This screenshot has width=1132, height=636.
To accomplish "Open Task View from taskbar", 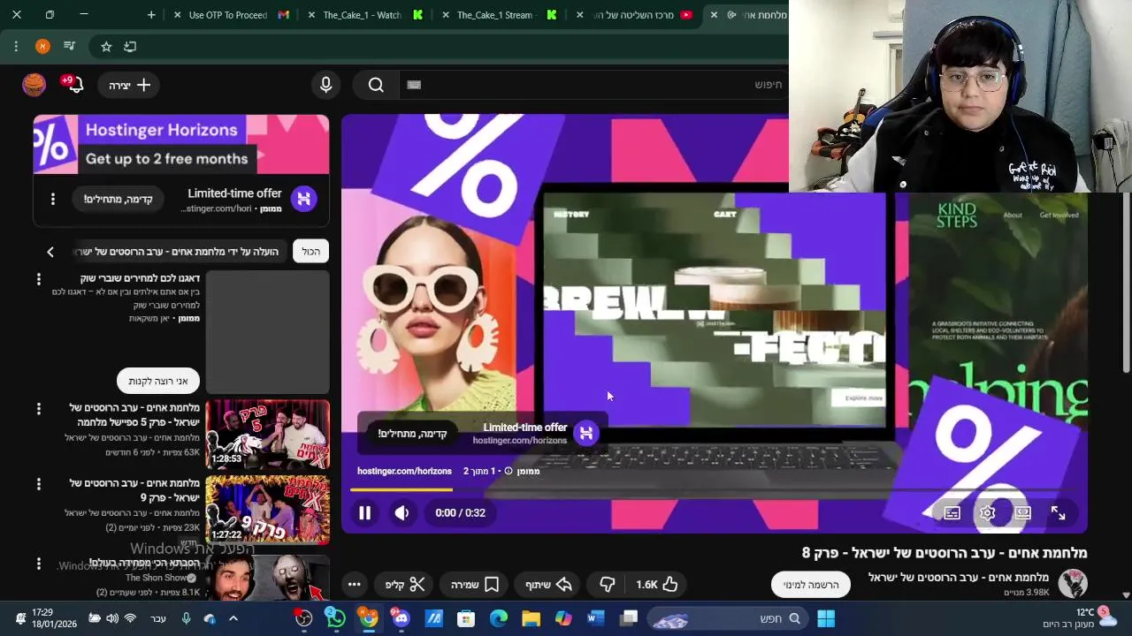I will (x=629, y=618).
